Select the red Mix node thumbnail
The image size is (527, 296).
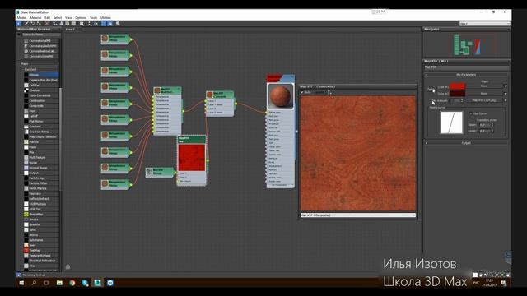192,158
